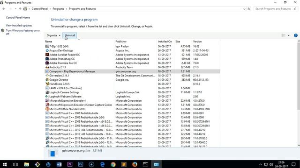Select Composer - Php Dependency Manager row
Image resolution: width=300 pixels, height=168 pixels.
[132, 71]
